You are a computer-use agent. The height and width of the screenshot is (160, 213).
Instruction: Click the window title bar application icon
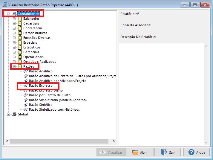[5, 5]
